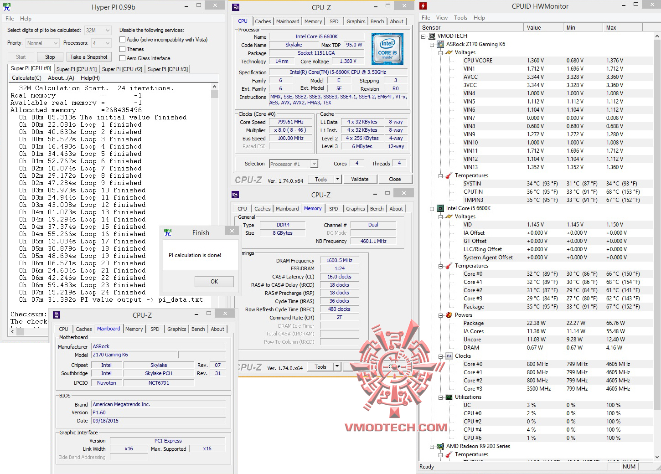The image size is (661, 474).
Task: Open the View menu in HWMonitor
Action: 442,18
